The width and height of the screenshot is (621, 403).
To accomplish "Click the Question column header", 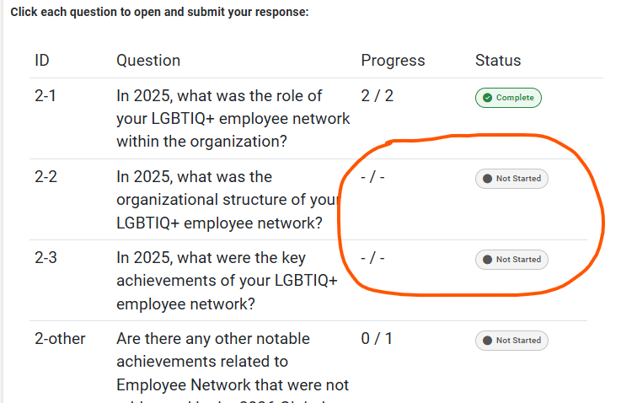I will click(x=148, y=61).
